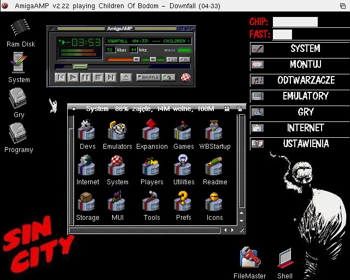Open the Storage drawer
Viewport: 350px width, 280px height.
point(86,201)
